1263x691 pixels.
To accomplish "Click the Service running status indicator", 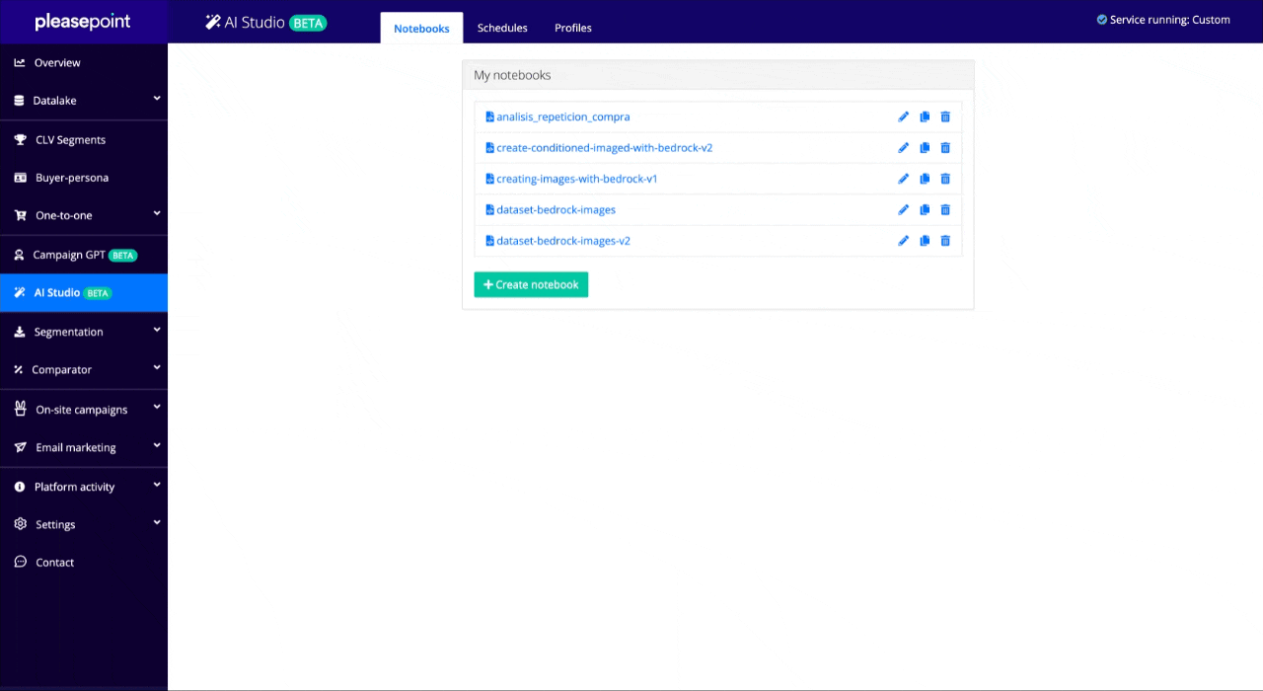I will tap(1163, 20).
